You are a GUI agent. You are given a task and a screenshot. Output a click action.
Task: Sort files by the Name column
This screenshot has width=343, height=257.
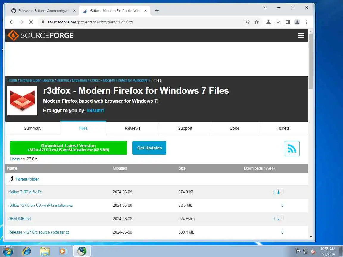(12, 168)
